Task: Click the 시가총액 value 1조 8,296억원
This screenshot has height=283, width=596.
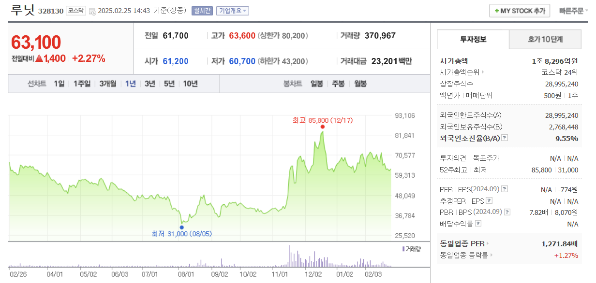Action: point(554,61)
